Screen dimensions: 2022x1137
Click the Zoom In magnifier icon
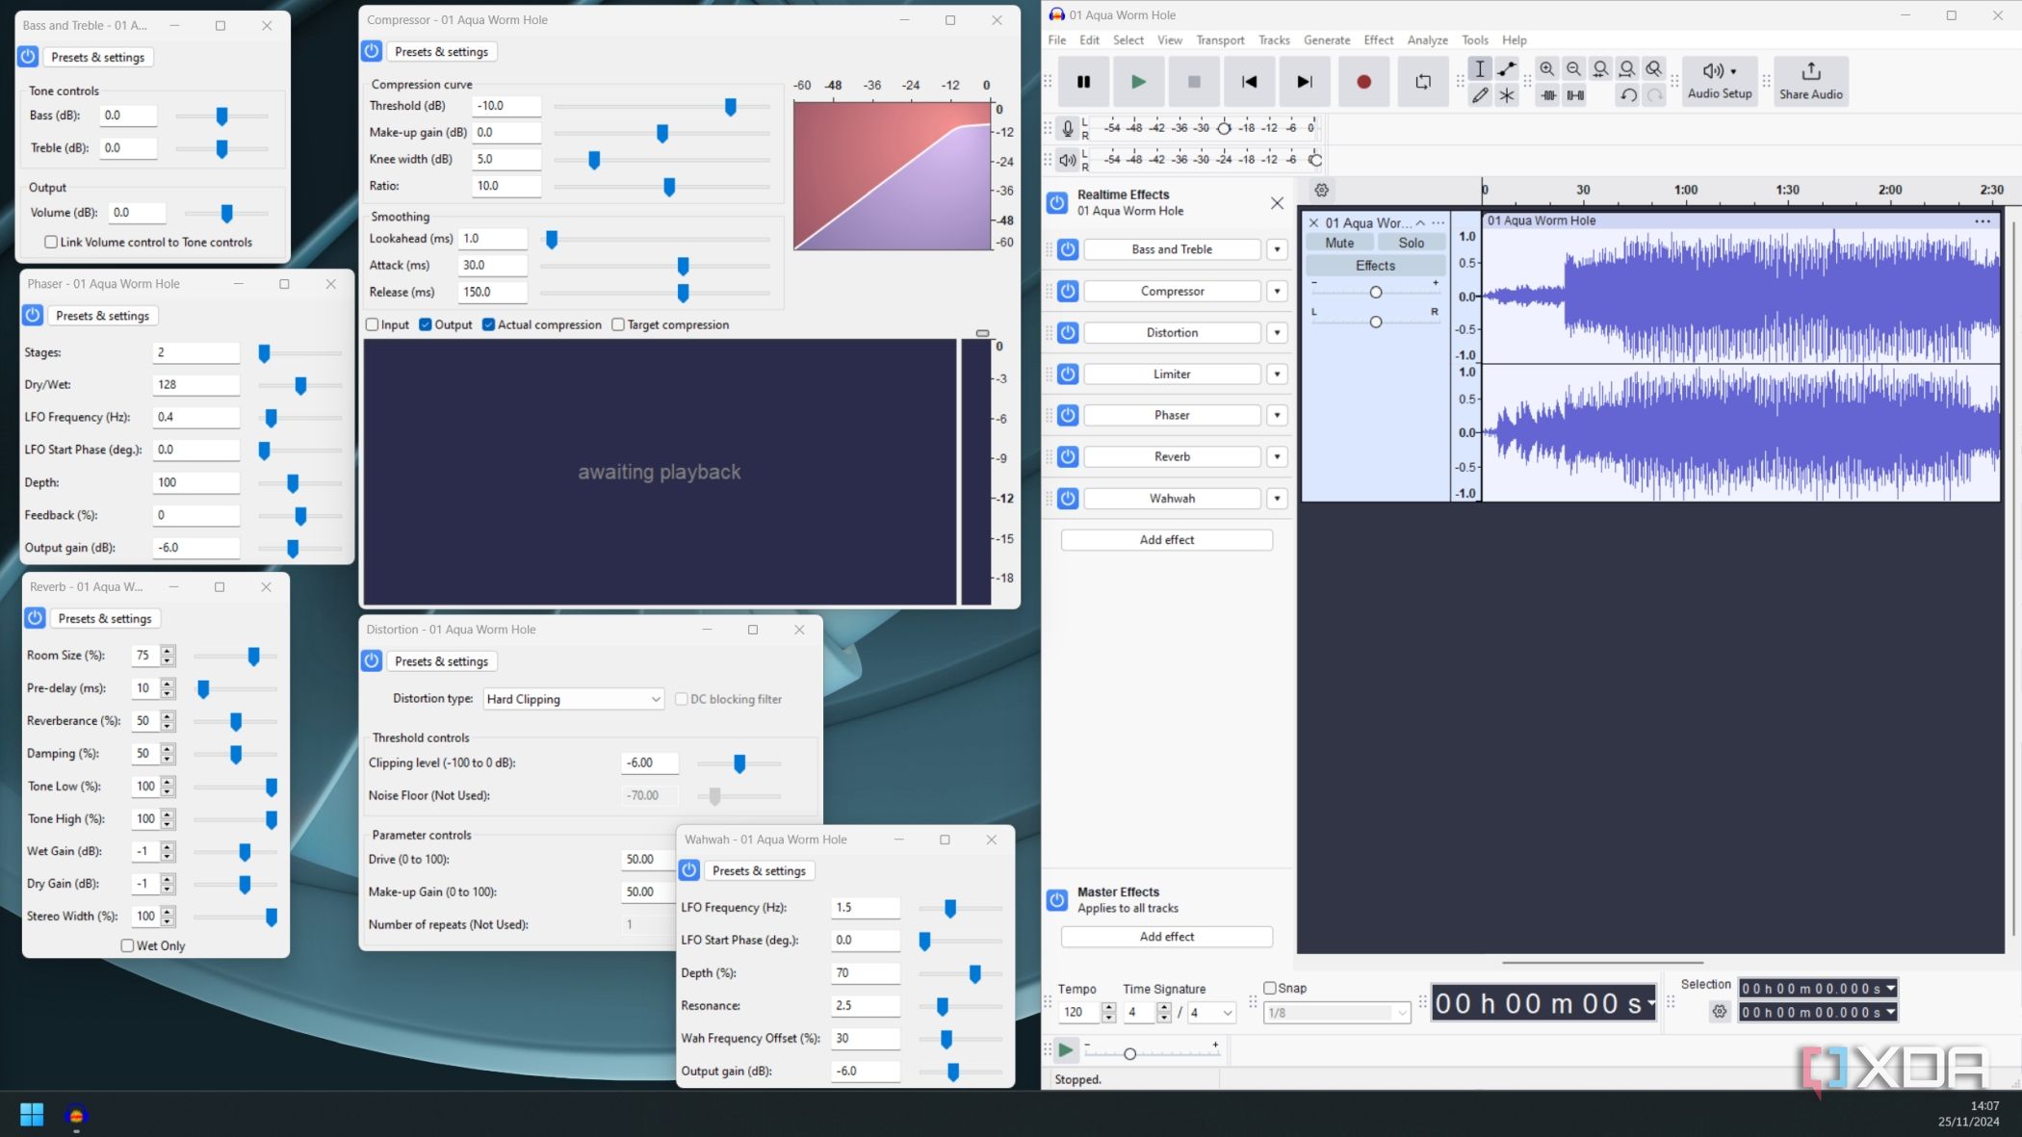coord(1546,69)
